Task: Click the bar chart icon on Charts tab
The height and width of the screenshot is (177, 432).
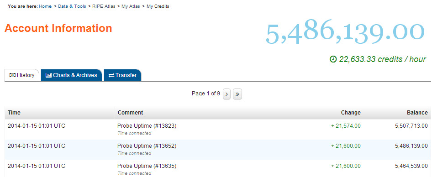Action: pyautogui.click(x=48, y=75)
